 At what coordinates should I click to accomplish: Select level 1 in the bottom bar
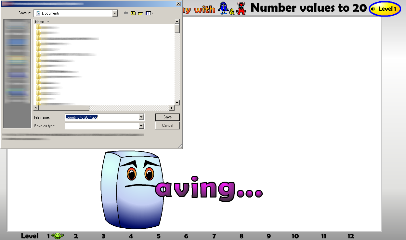(x=48, y=236)
